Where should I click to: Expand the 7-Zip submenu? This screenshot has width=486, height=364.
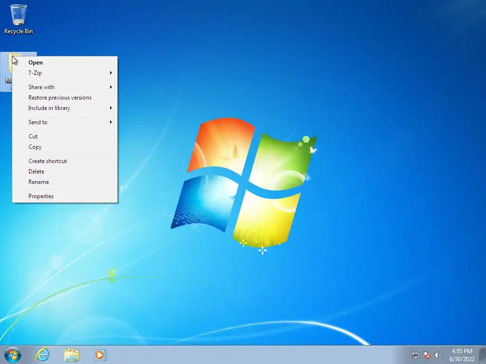[x=65, y=73]
